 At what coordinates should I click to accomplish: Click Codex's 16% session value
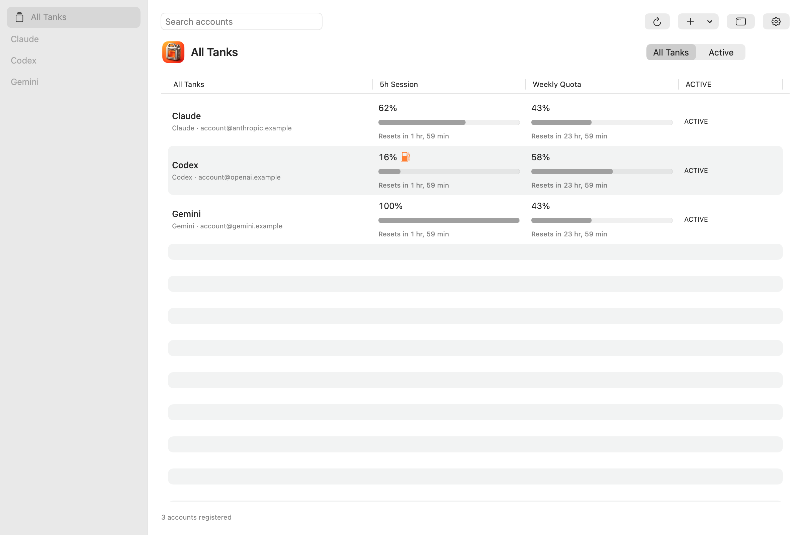tap(387, 157)
